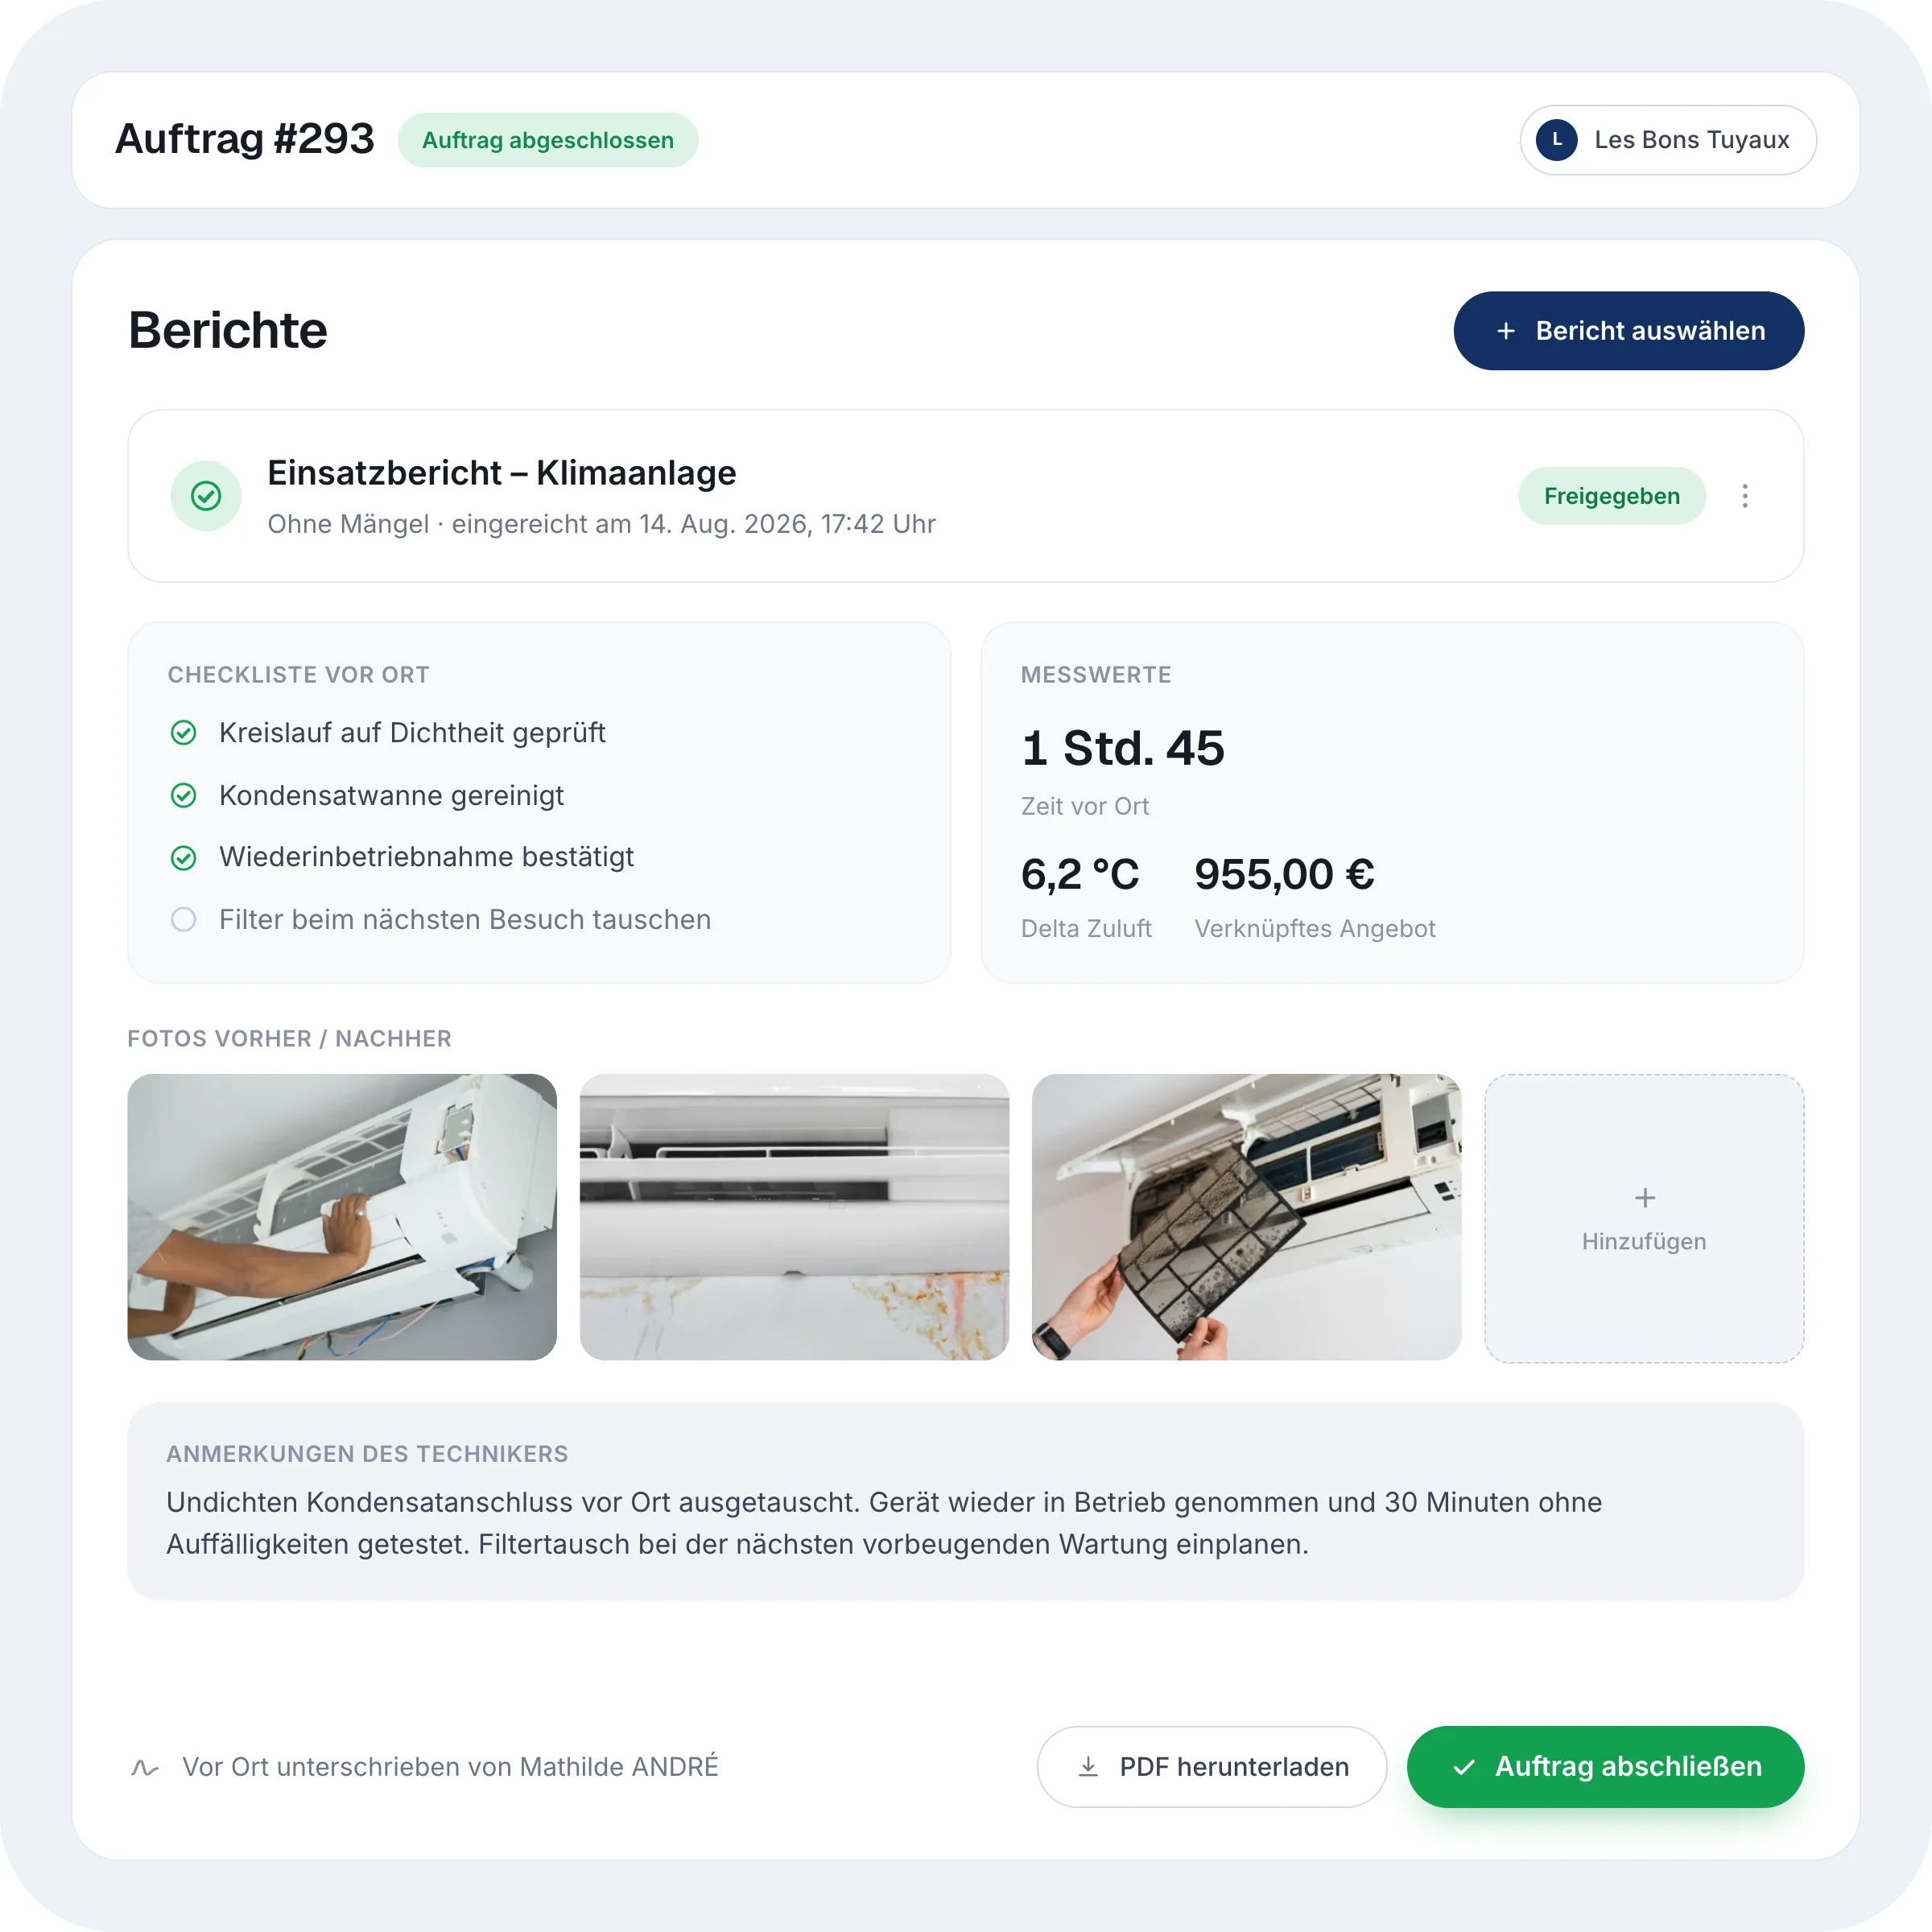The height and width of the screenshot is (1932, 1932).
Task: Click the signature icon next to Vor Ort unterschrieben
Action: click(x=145, y=1768)
